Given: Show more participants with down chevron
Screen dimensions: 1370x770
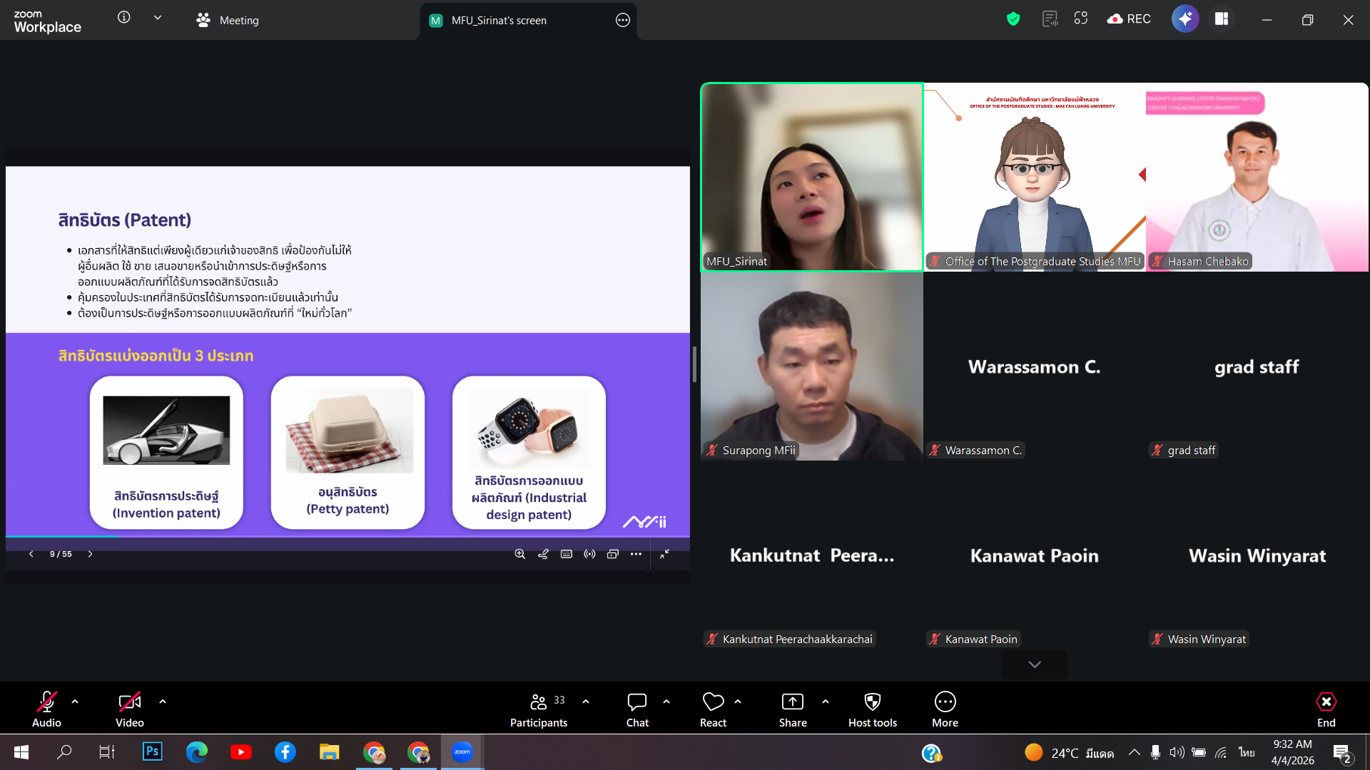Looking at the screenshot, I should 1034,664.
